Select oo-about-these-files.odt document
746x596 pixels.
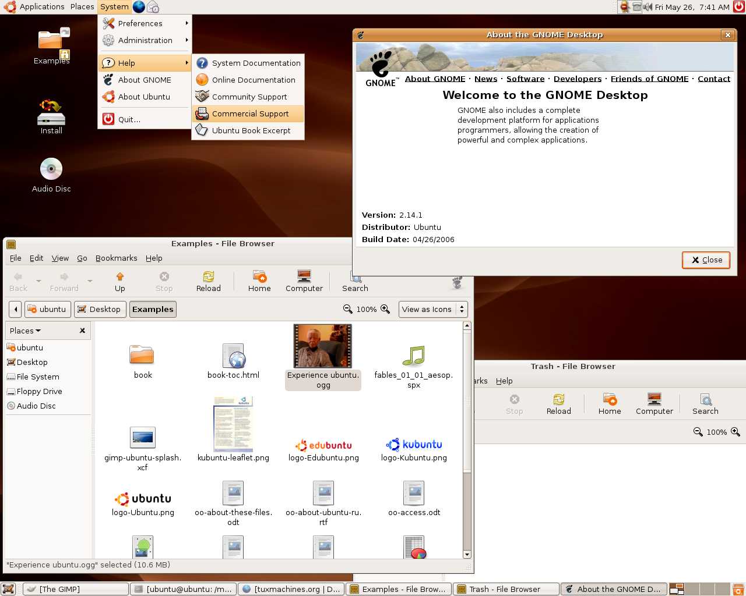click(233, 504)
